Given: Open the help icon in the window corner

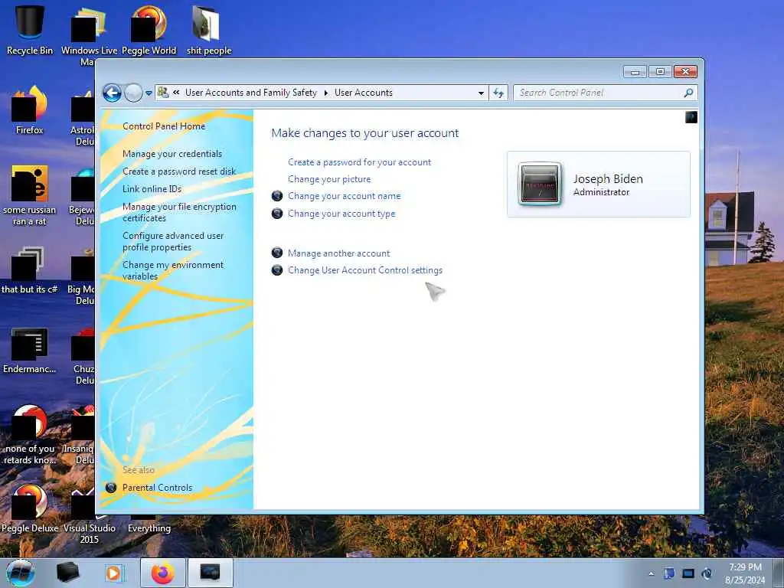Looking at the screenshot, I should pyautogui.click(x=691, y=117).
